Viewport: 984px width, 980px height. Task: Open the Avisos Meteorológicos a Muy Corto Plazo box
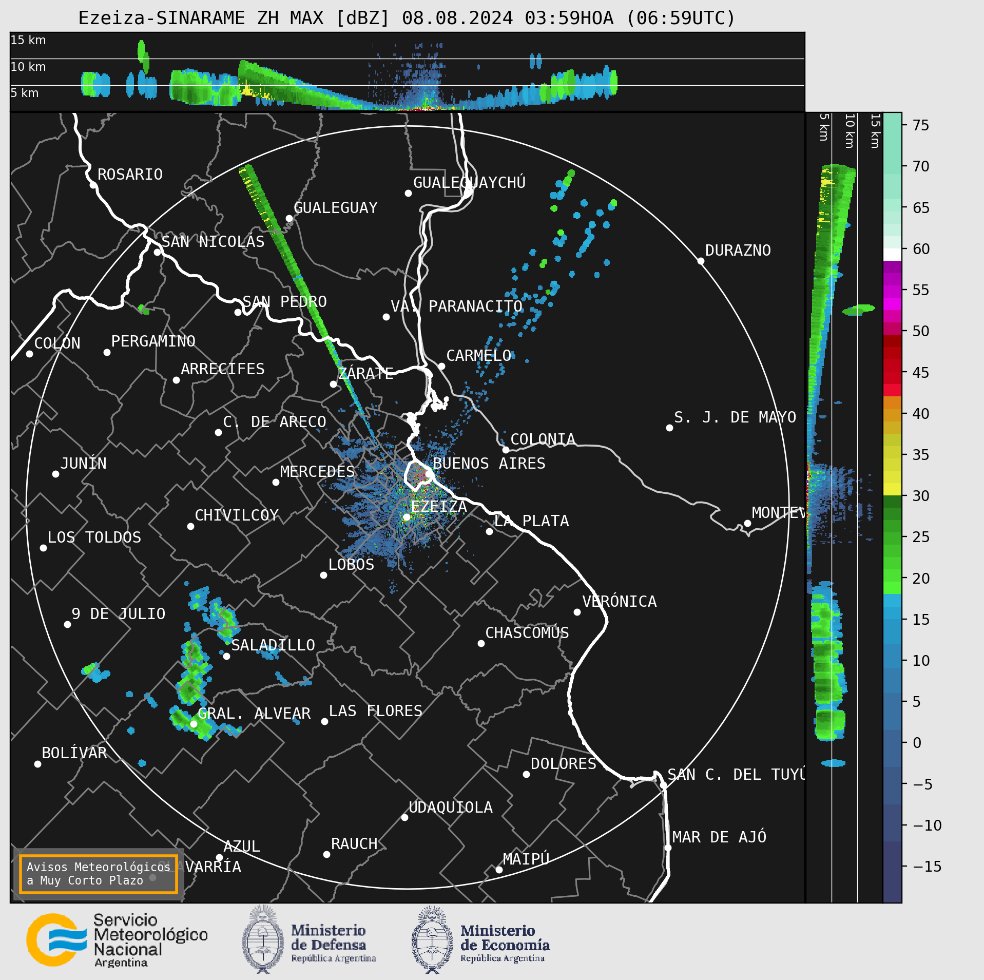[98, 874]
